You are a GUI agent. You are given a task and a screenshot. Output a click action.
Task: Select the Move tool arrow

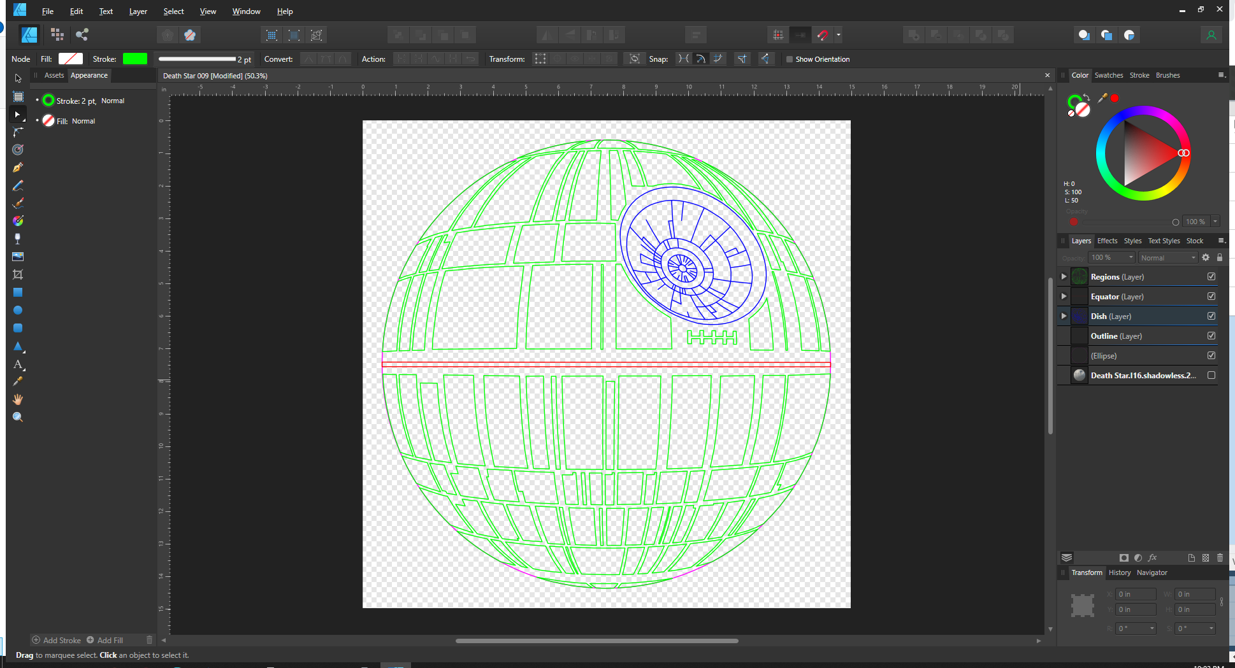(x=18, y=78)
